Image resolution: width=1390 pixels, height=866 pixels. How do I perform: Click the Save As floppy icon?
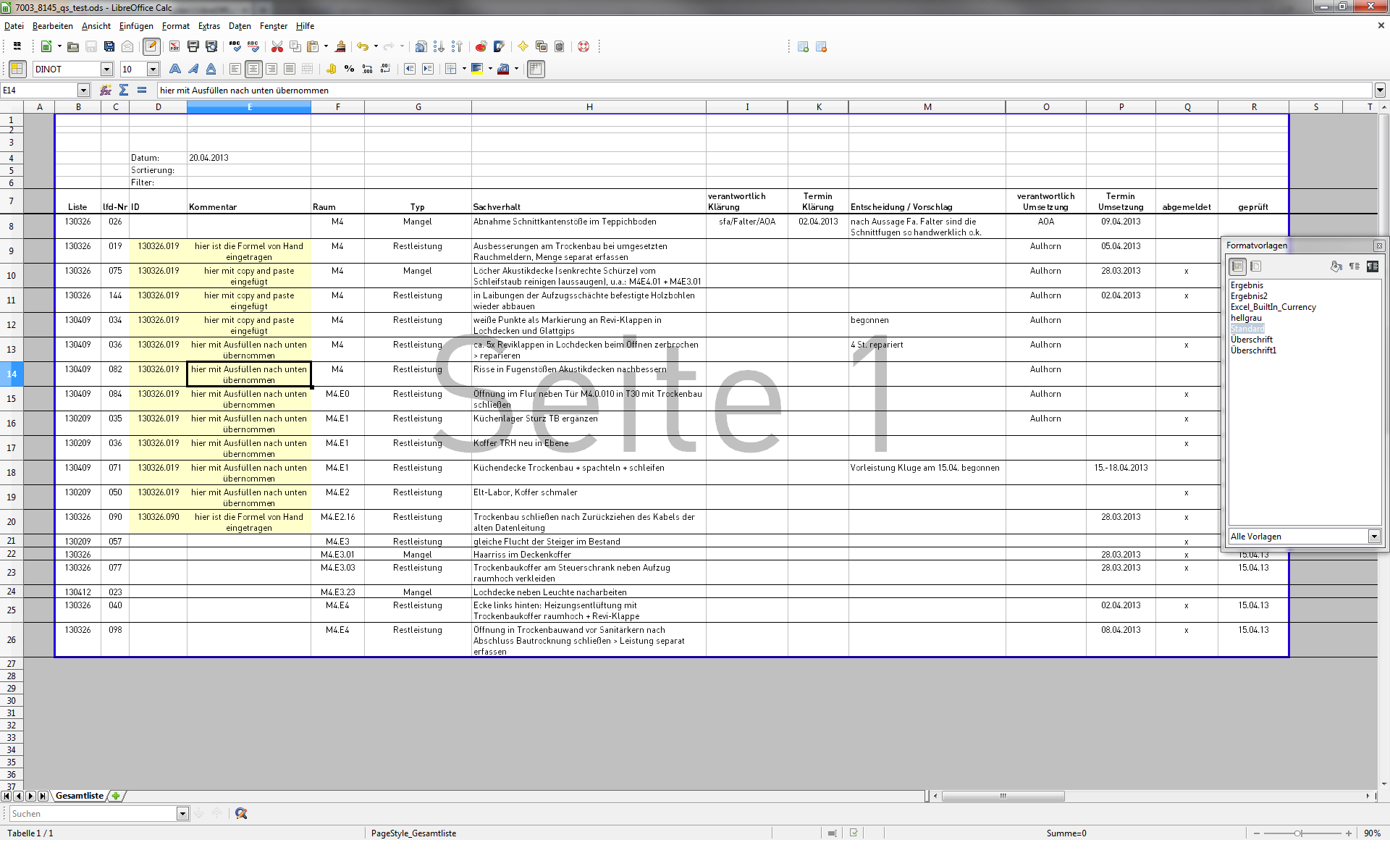click(x=109, y=46)
